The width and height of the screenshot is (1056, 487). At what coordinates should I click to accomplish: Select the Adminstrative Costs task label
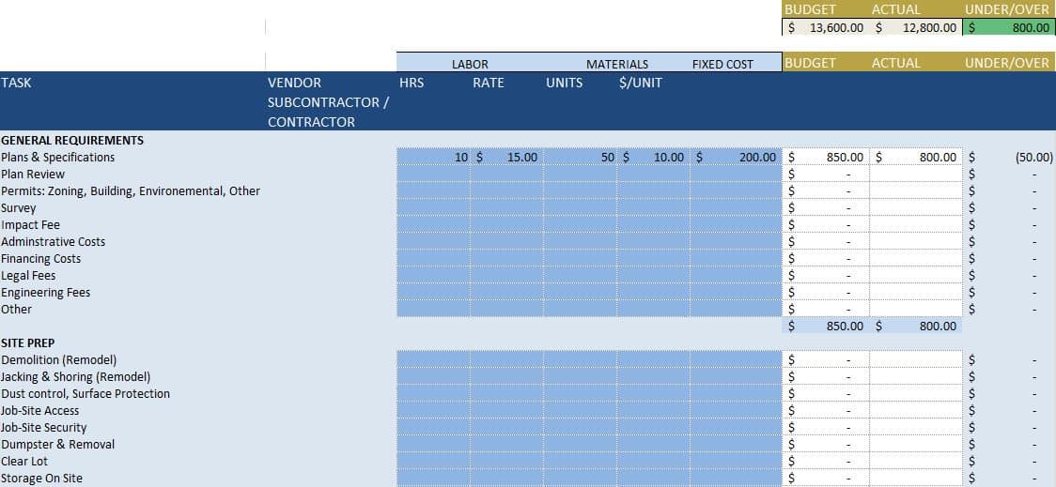point(54,241)
